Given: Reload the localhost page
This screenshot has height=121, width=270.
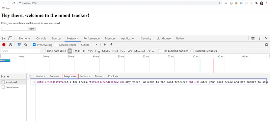Looking at the screenshot, I should [13, 3].
